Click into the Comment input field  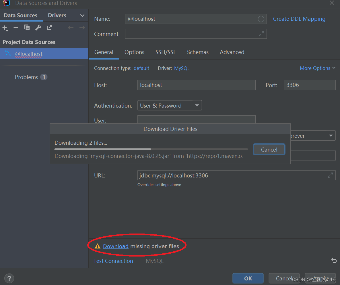pyautogui.click(x=196, y=34)
